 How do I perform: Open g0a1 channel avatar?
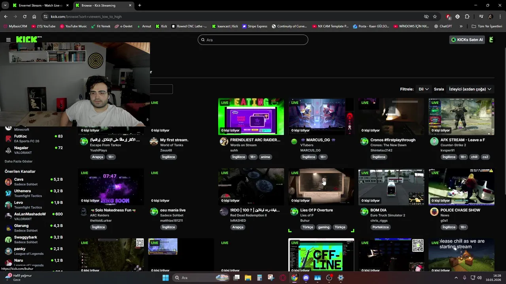[x=434, y=212]
